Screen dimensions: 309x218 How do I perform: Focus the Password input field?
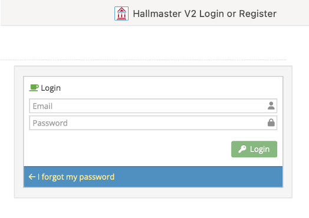coord(153,123)
